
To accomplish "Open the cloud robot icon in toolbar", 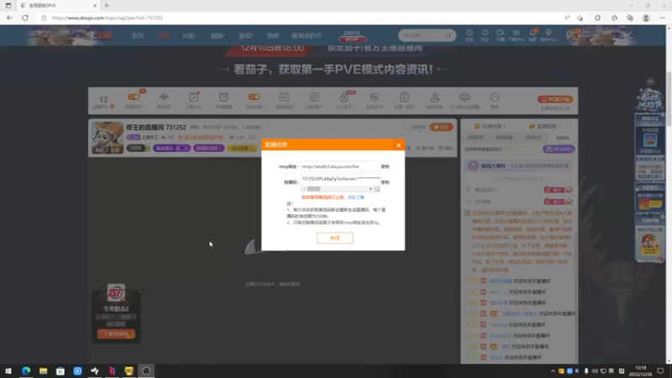I will (x=465, y=97).
